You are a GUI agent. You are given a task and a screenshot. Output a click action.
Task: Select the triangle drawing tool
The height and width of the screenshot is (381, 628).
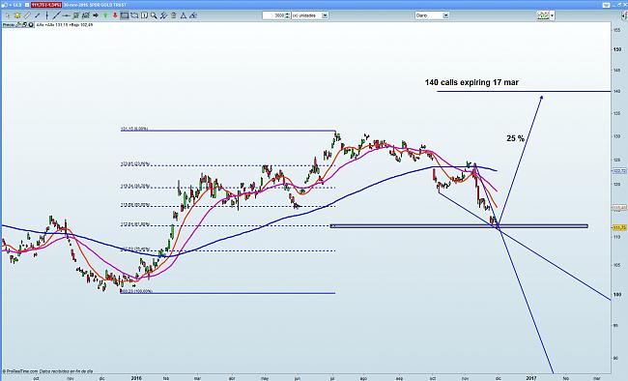184,15
